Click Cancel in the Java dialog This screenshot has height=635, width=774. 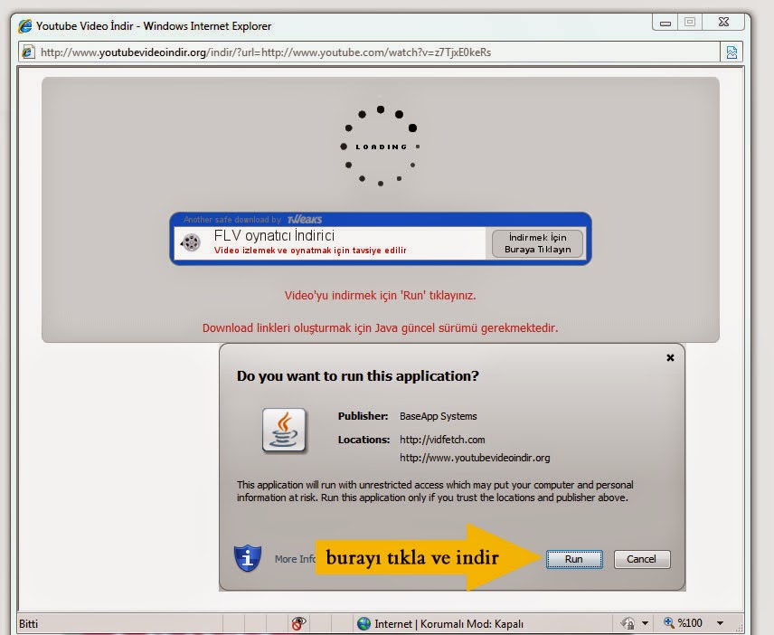[642, 559]
